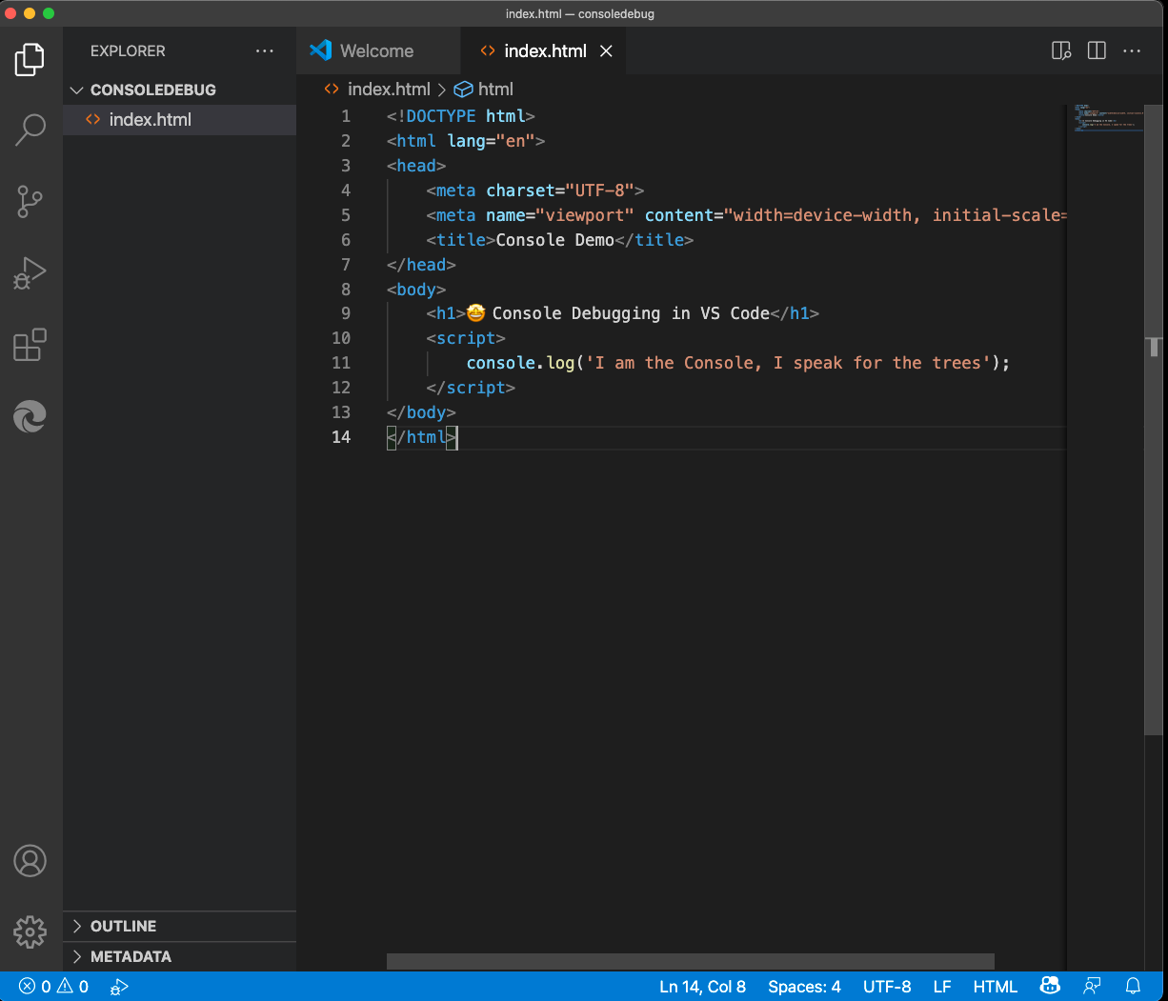Click errors and warnings status indicator
This screenshot has height=1001, width=1168.
54,987
